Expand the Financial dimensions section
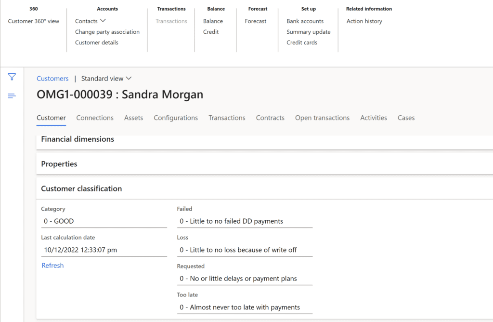This screenshot has height=322, width=493. [264, 141]
